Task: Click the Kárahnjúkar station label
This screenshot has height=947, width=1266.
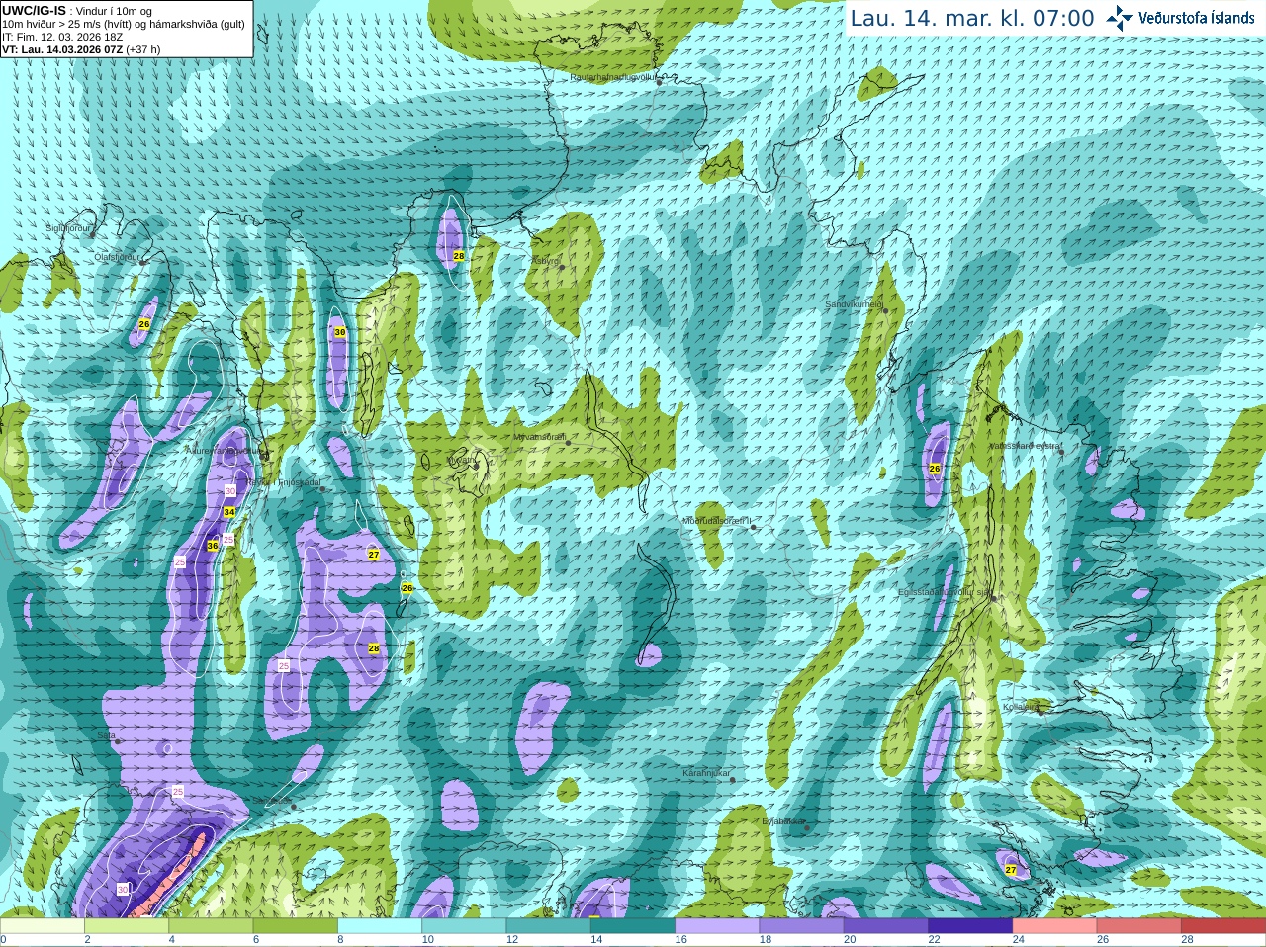Action: pos(706,773)
